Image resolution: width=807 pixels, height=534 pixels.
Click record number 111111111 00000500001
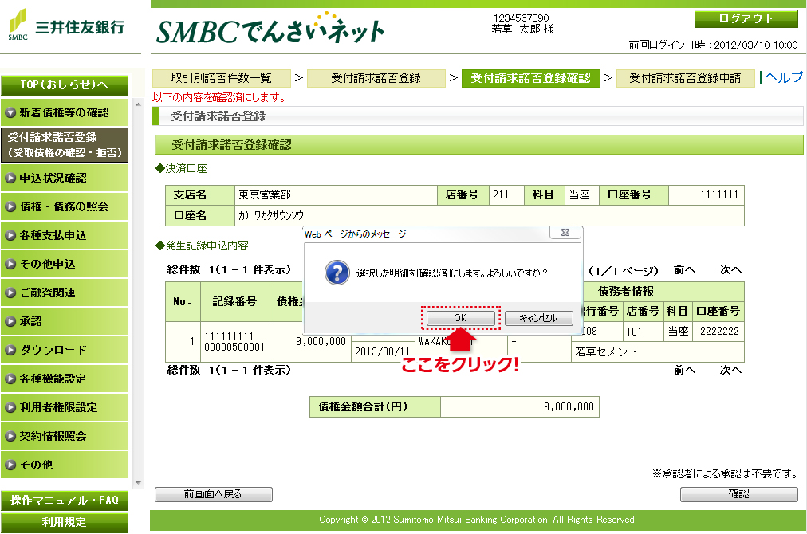[234, 342]
